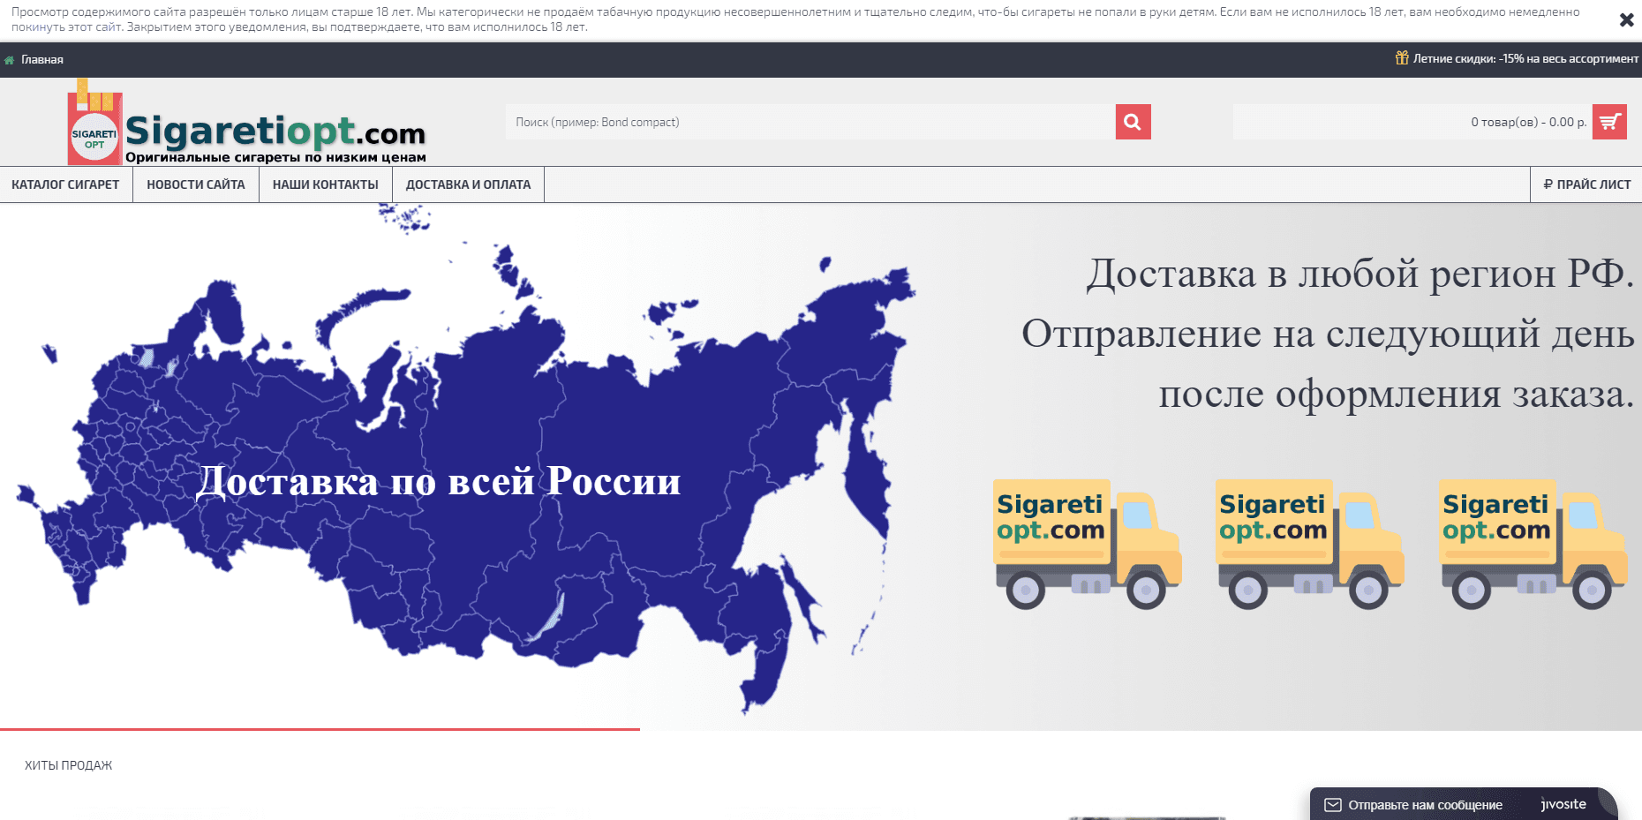Open the КАТАЛОГ СИГАРЕТ menu
Viewport: 1642px width, 820px height.
click(65, 184)
